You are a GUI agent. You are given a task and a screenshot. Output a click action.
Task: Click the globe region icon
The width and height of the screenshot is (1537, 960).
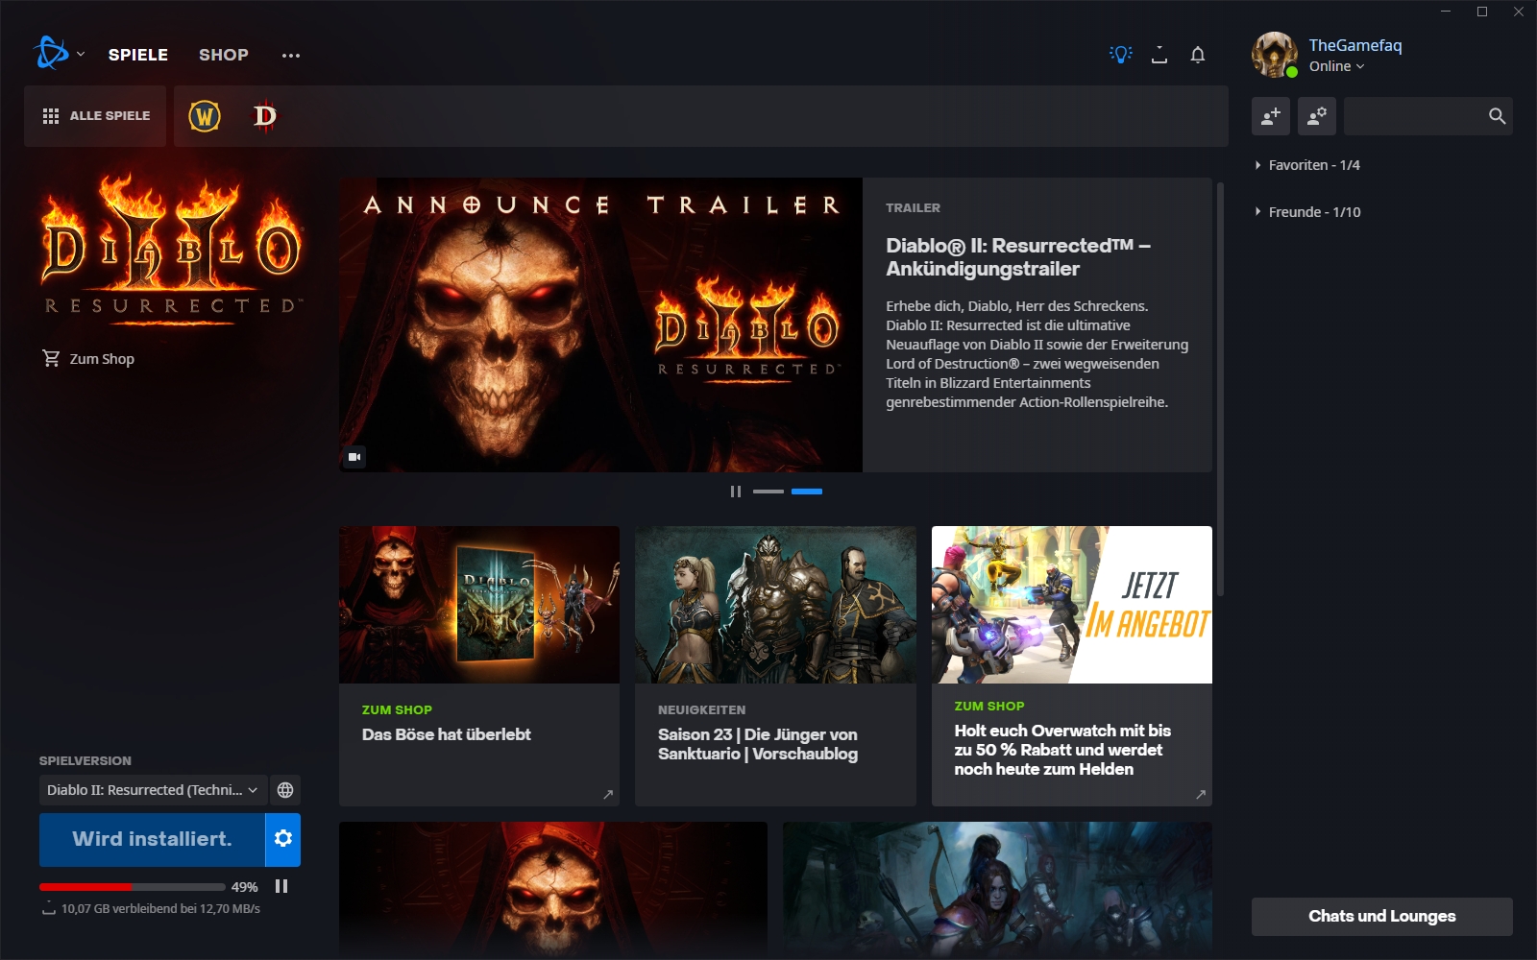point(285,790)
